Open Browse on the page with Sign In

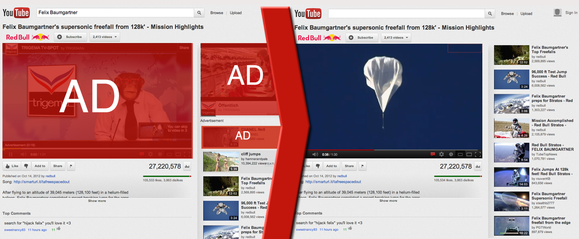tap(508, 14)
